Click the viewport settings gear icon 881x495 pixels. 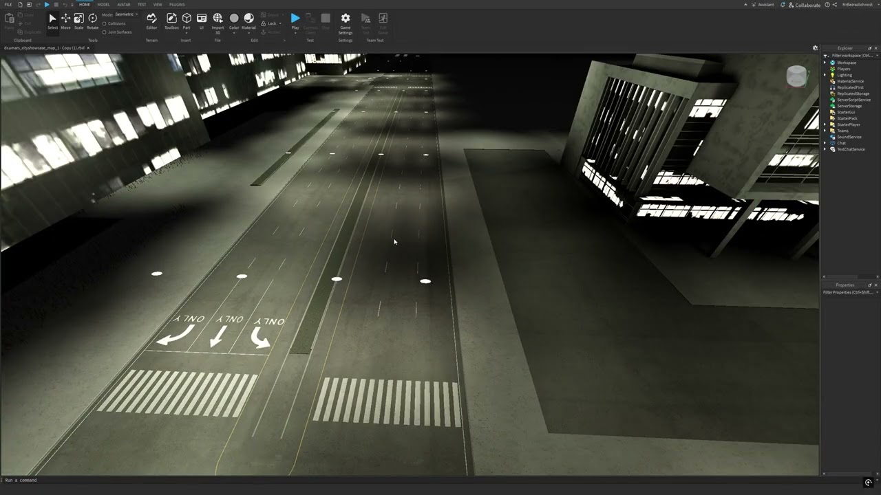(816, 48)
